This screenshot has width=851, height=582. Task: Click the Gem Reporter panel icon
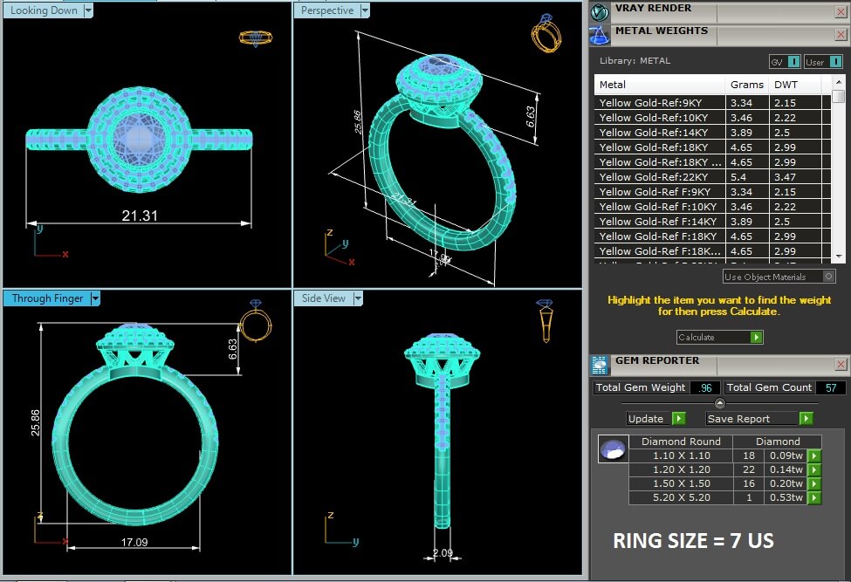coord(600,365)
